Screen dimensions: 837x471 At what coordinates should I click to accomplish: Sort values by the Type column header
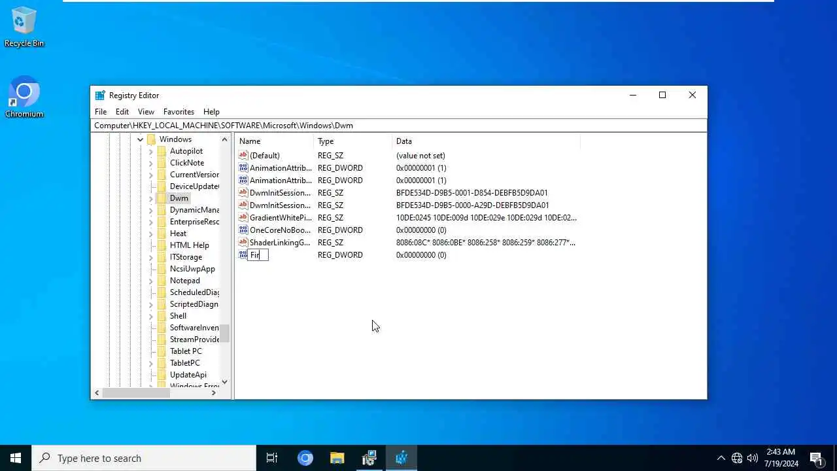[353, 141]
